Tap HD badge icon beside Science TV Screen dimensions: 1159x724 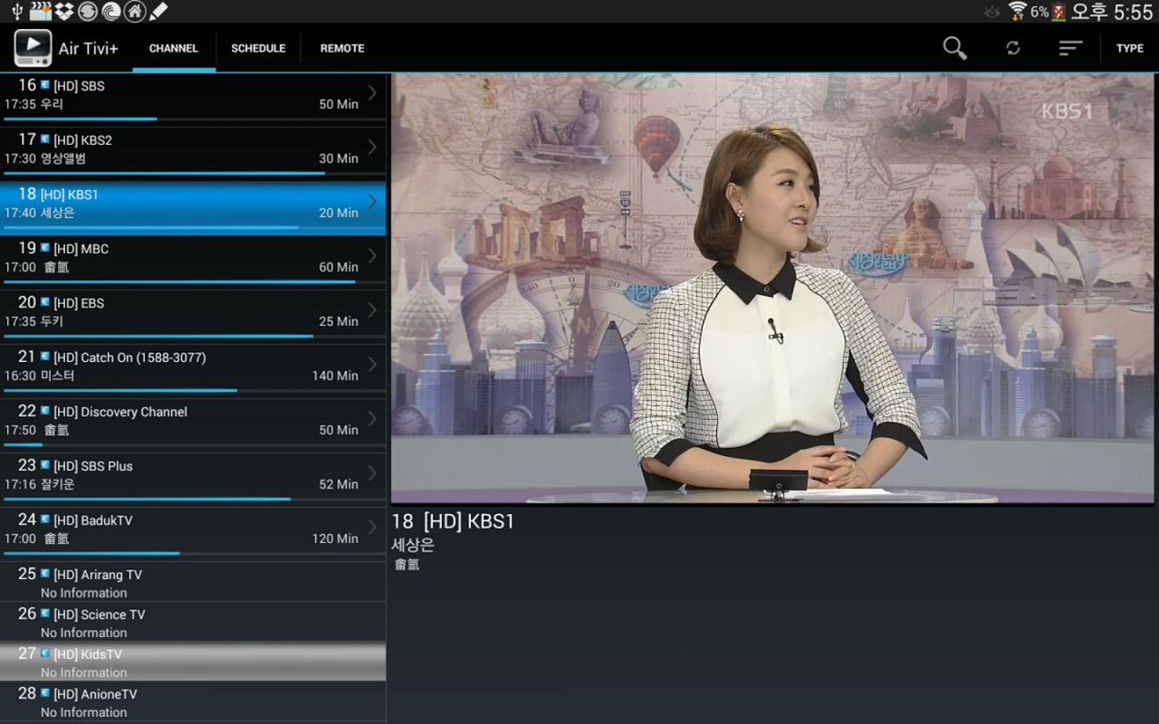point(45,613)
